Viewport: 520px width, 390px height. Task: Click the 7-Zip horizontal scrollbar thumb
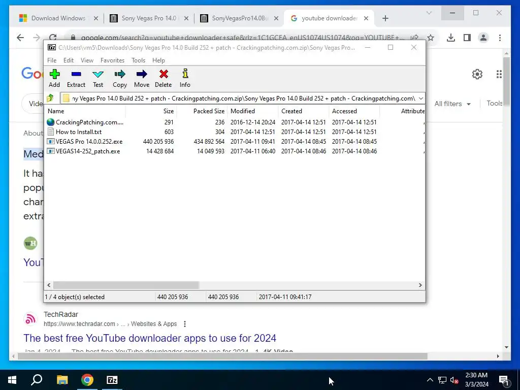click(126, 285)
